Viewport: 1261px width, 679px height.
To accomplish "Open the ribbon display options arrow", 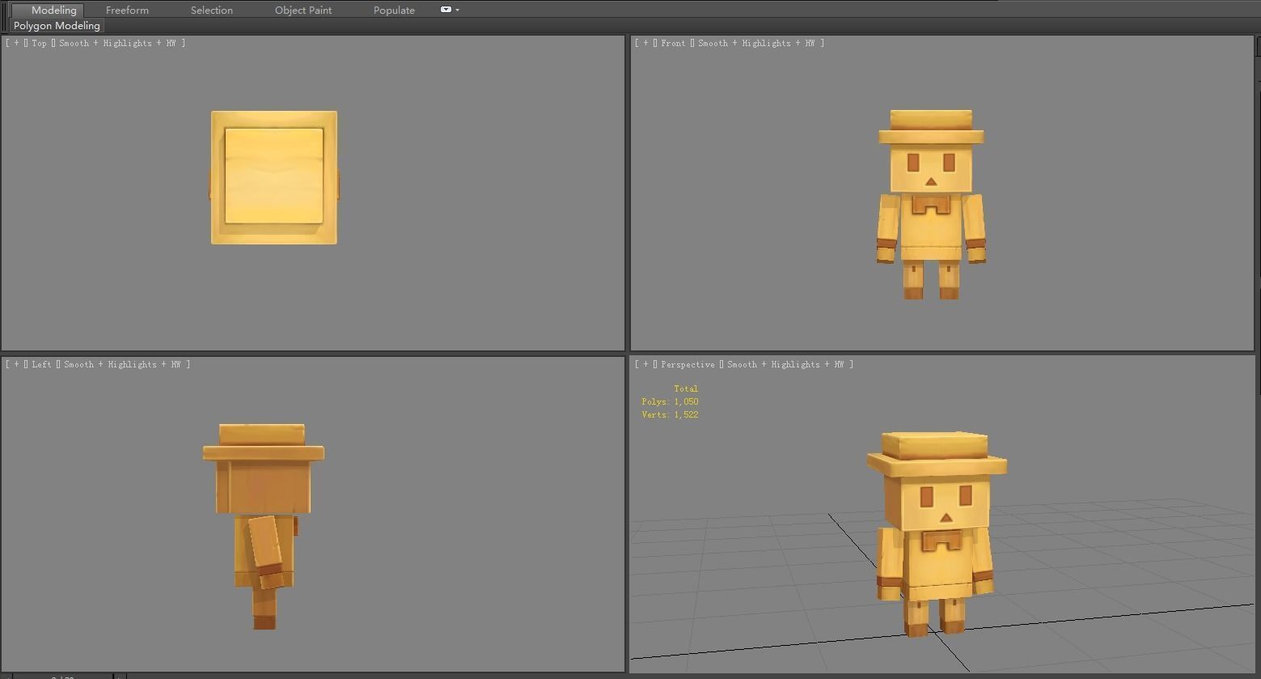I will (458, 10).
